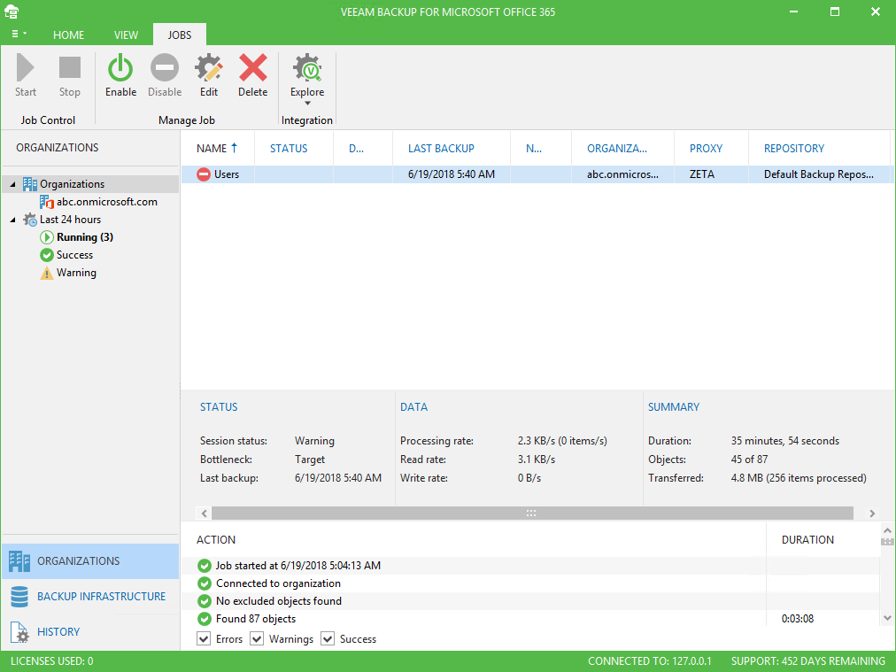The image size is (896, 672).
Task: Click the Start job icon
Action: pyautogui.click(x=25, y=67)
